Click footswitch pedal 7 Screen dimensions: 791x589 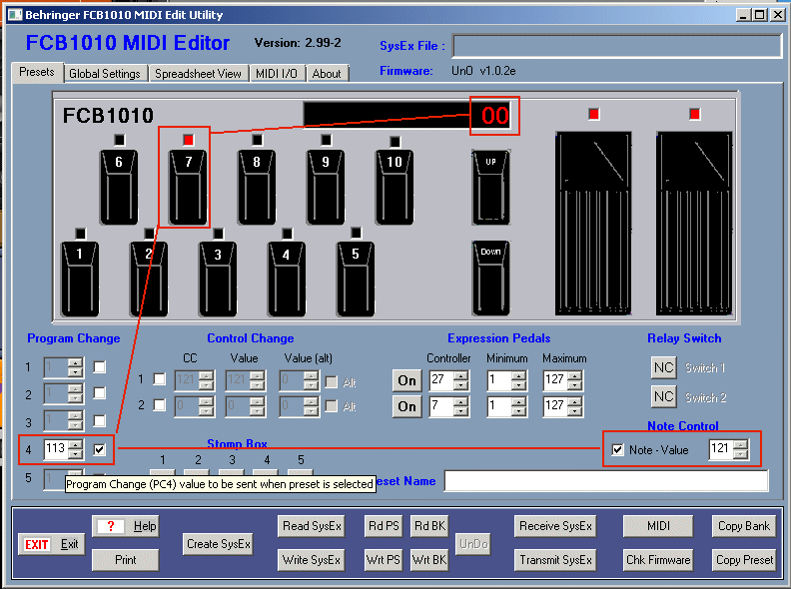pyautogui.click(x=188, y=187)
